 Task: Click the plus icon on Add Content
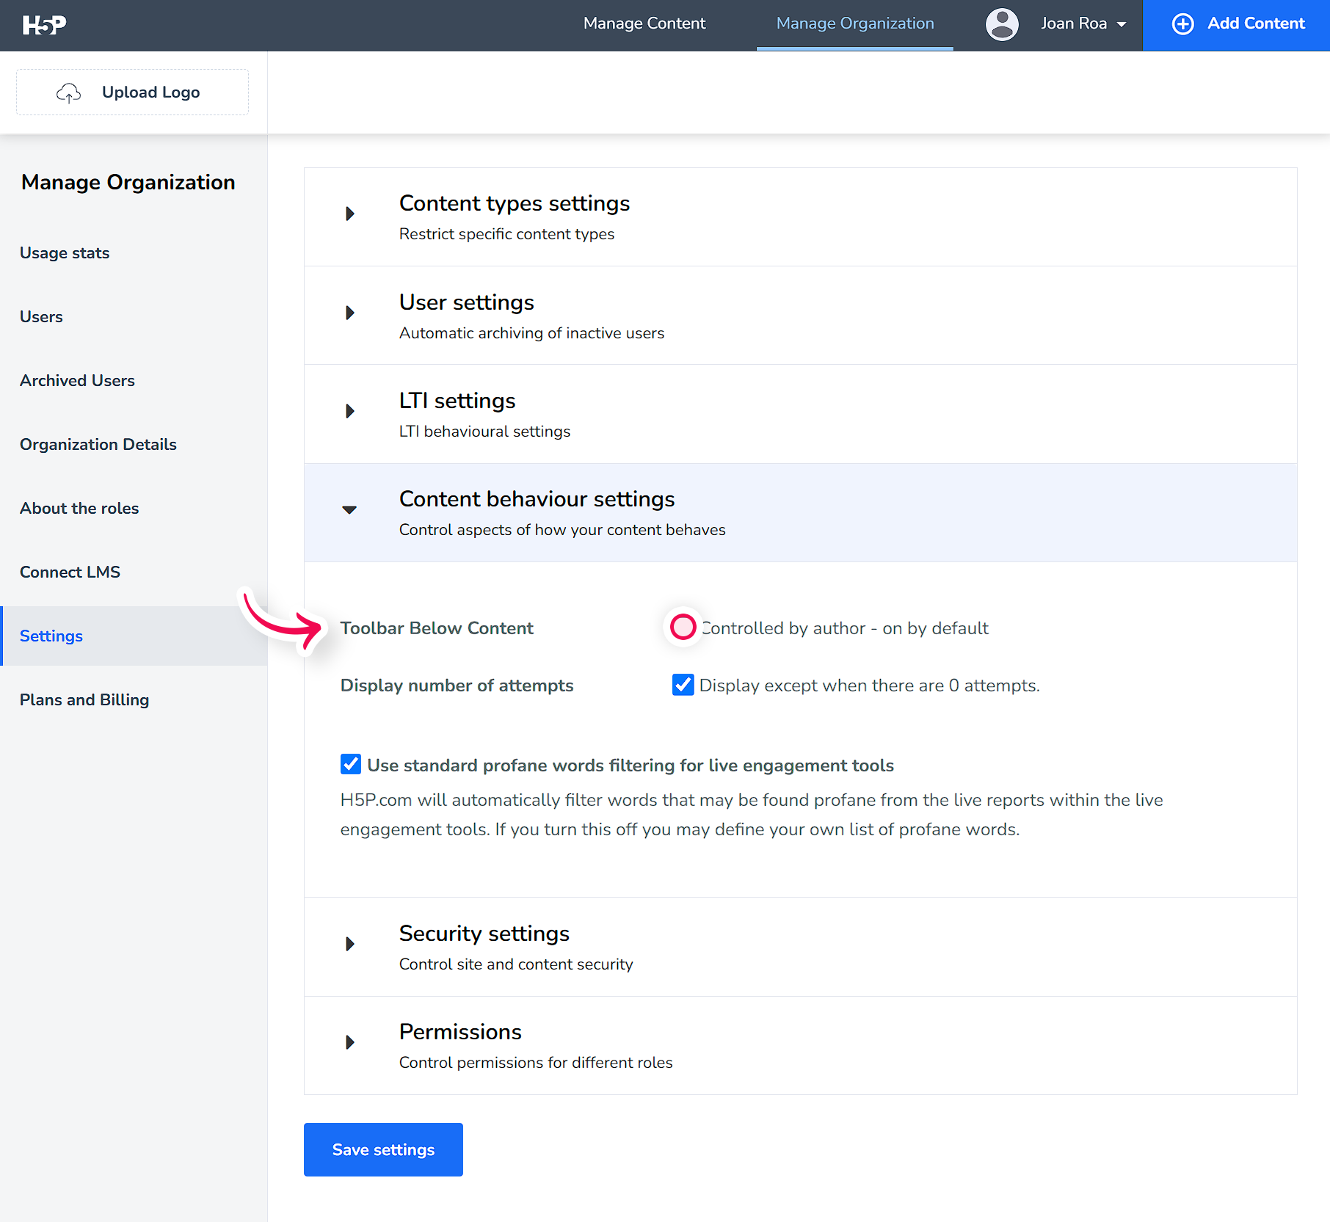pos(1182,23)
